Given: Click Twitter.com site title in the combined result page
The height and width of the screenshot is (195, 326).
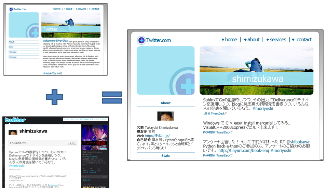Looking at the screenshot, I should 159,40.
